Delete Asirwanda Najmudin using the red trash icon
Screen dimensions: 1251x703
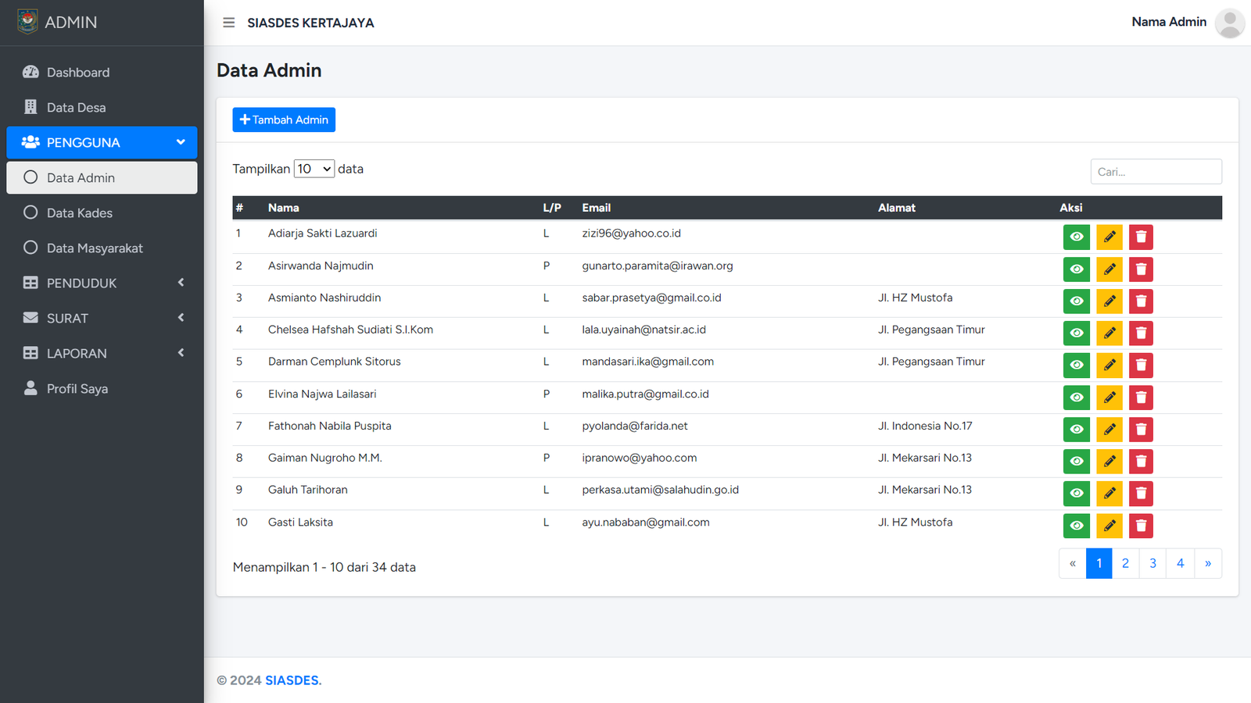tap(1141, 269)
